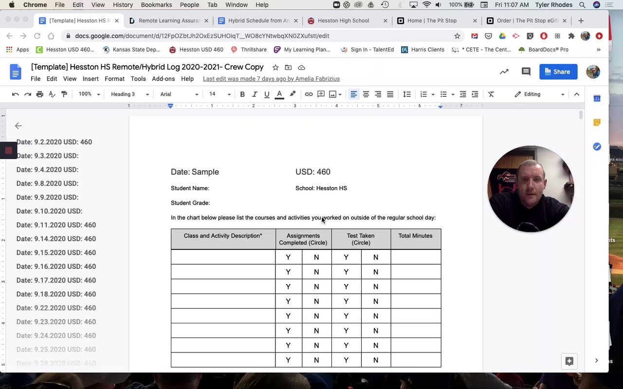The width and height of the screenshot is (623, 389).
Task: Toggle Bold formatting
Action: (242, 94)
